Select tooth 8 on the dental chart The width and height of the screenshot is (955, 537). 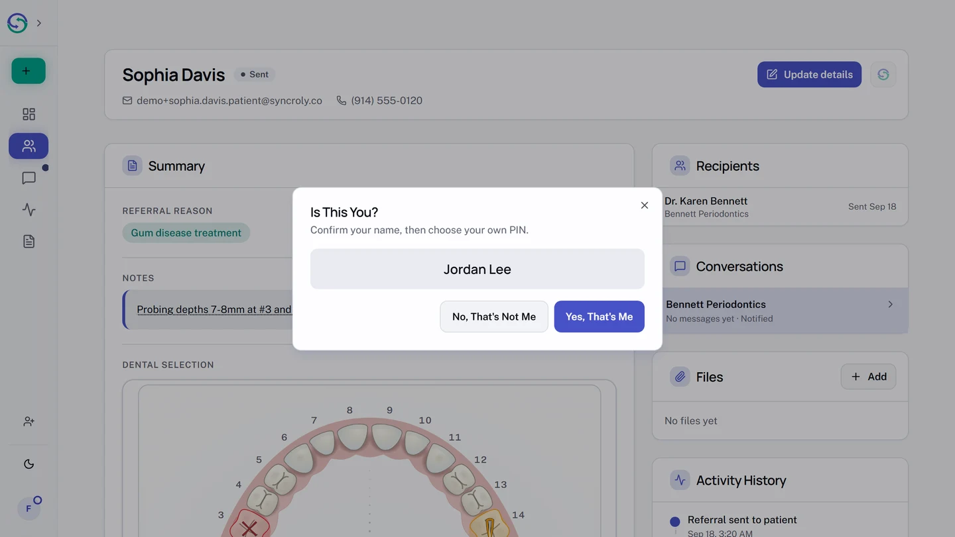(353, 437)
